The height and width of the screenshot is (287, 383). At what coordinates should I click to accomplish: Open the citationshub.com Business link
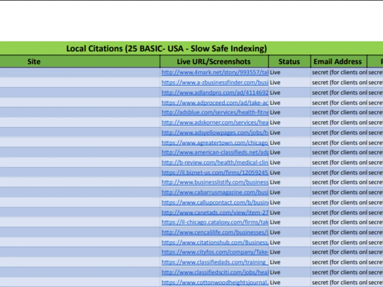(x=215, y=243)
